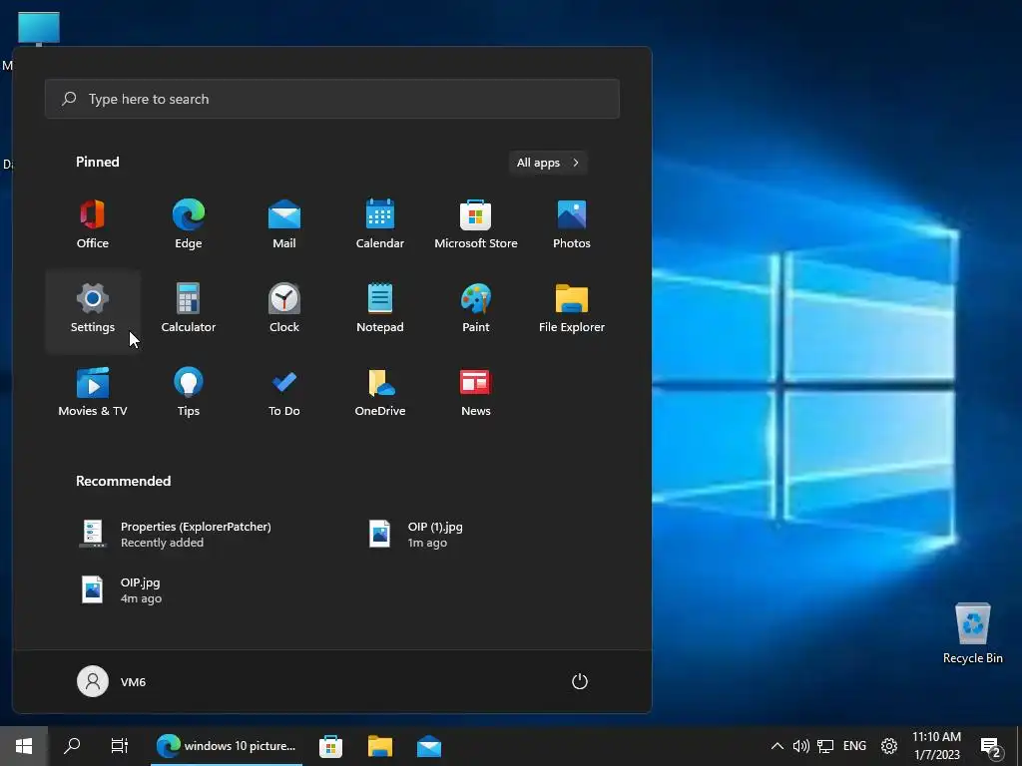Launch the Calculator app
This screenshot has width=1022, height=766.
pos(189,309)
